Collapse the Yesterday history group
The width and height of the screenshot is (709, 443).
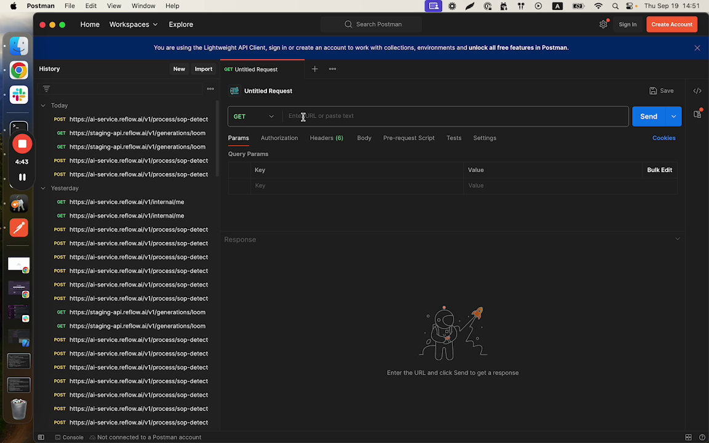(43, 188)
